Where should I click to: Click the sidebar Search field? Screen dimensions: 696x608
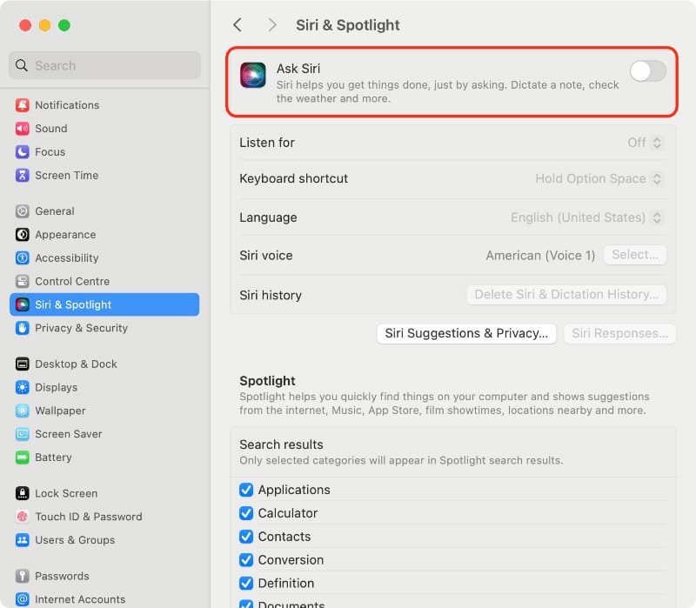104,65
